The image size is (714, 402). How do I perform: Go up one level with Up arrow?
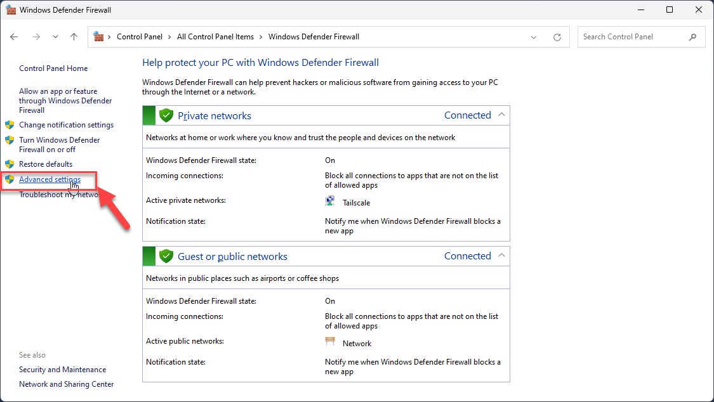[74, 37]
